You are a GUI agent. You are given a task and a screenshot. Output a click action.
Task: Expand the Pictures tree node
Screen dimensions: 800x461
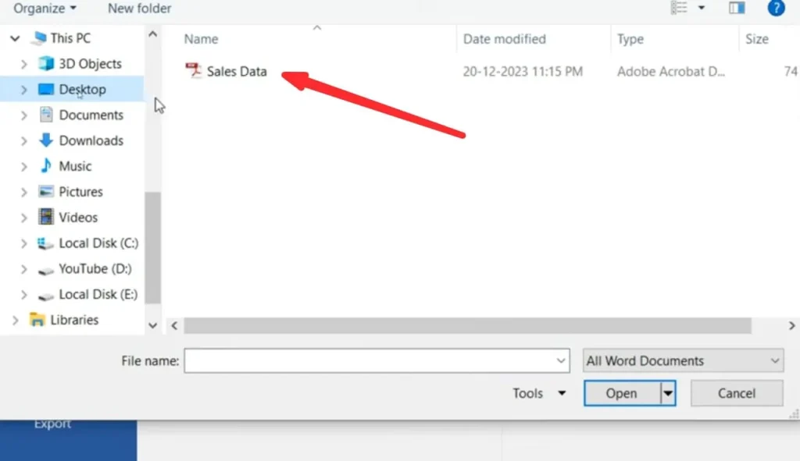click(23, 192)
